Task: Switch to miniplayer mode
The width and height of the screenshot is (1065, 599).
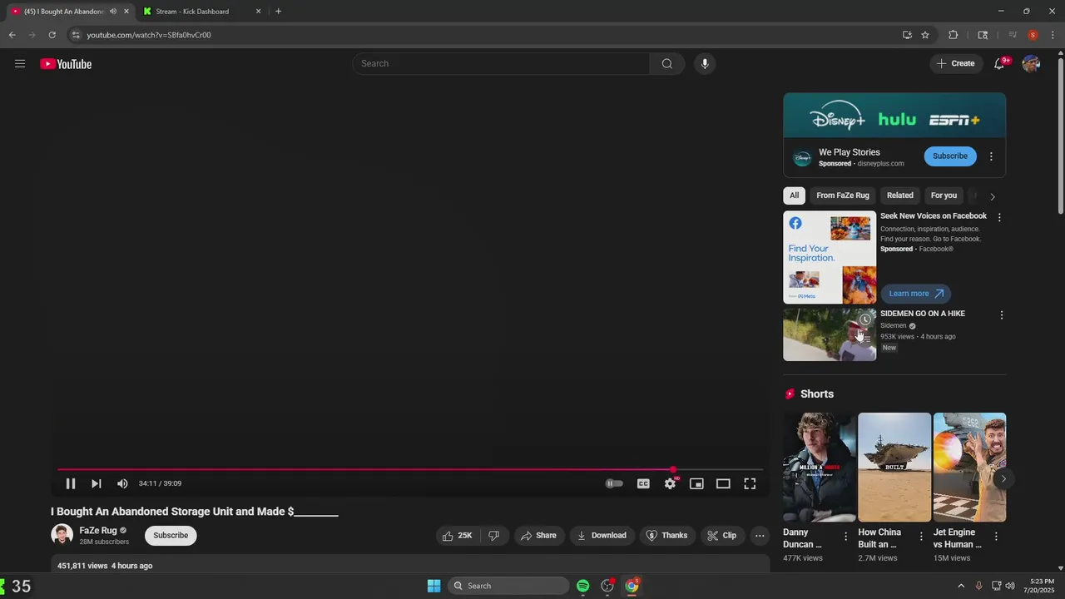Action: click(696, 483)
